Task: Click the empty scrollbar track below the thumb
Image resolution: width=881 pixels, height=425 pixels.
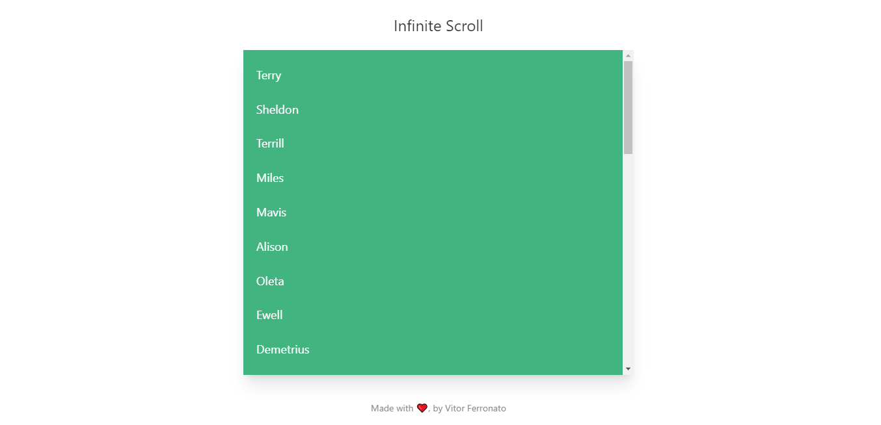Action: point(628,259)
